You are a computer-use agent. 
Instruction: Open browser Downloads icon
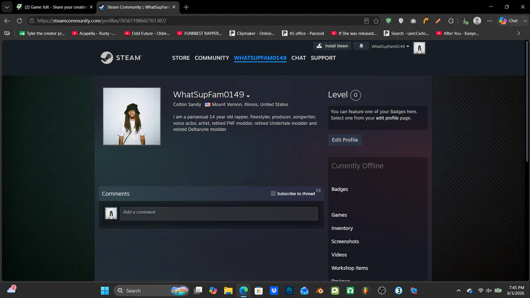[465, 21]
